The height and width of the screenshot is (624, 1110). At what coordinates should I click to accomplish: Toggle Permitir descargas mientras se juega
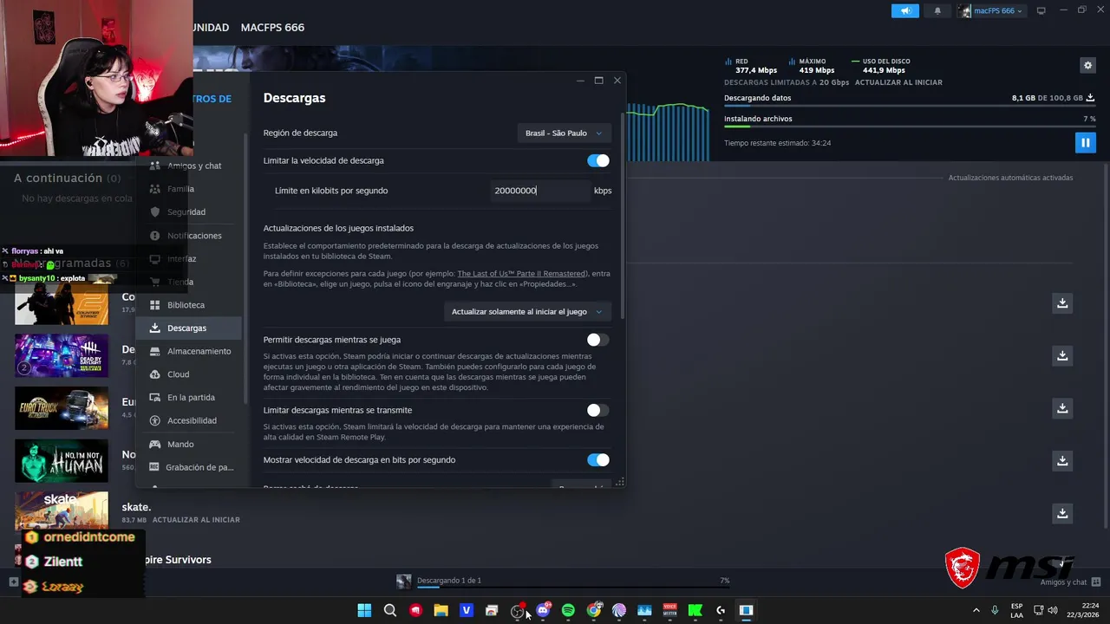pos(597,340)
